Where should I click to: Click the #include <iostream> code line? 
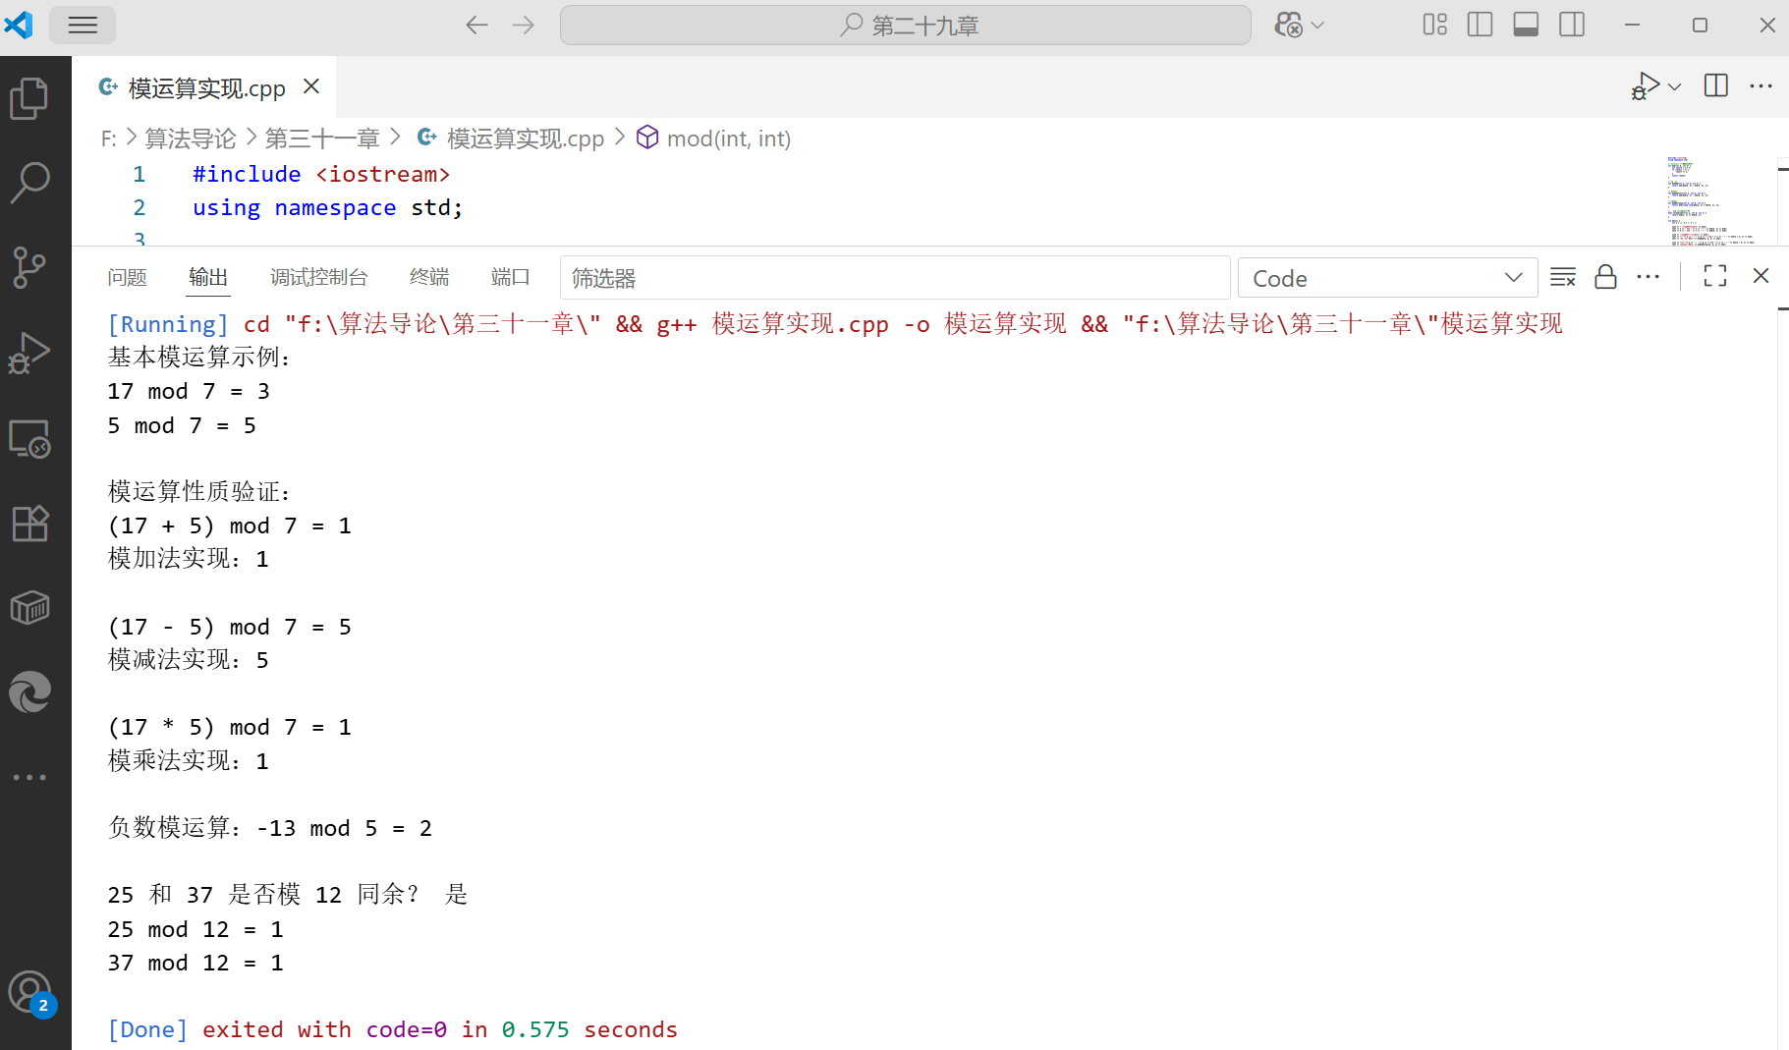pos(321,174)
